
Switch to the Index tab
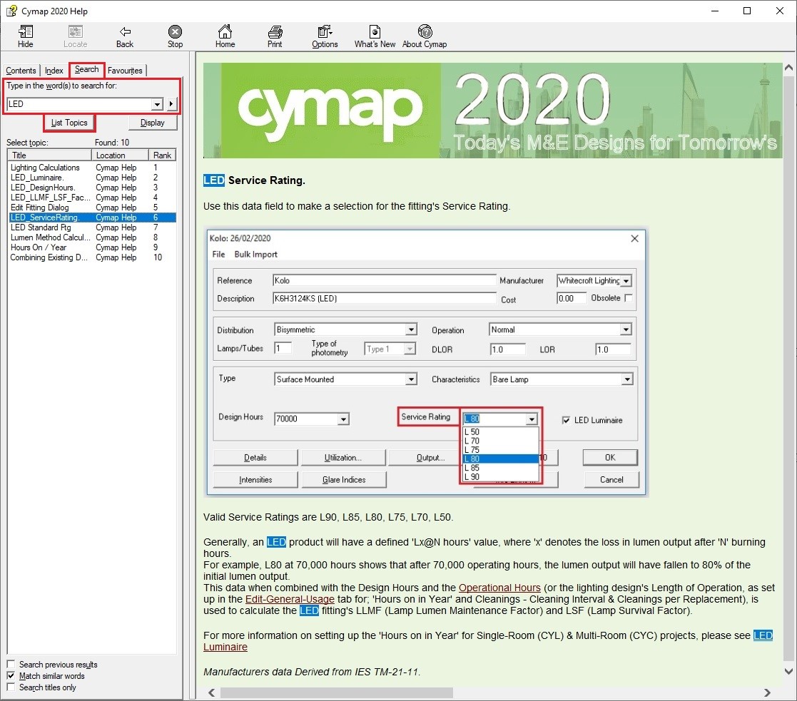pyautogui.click(x=54, y=70)
